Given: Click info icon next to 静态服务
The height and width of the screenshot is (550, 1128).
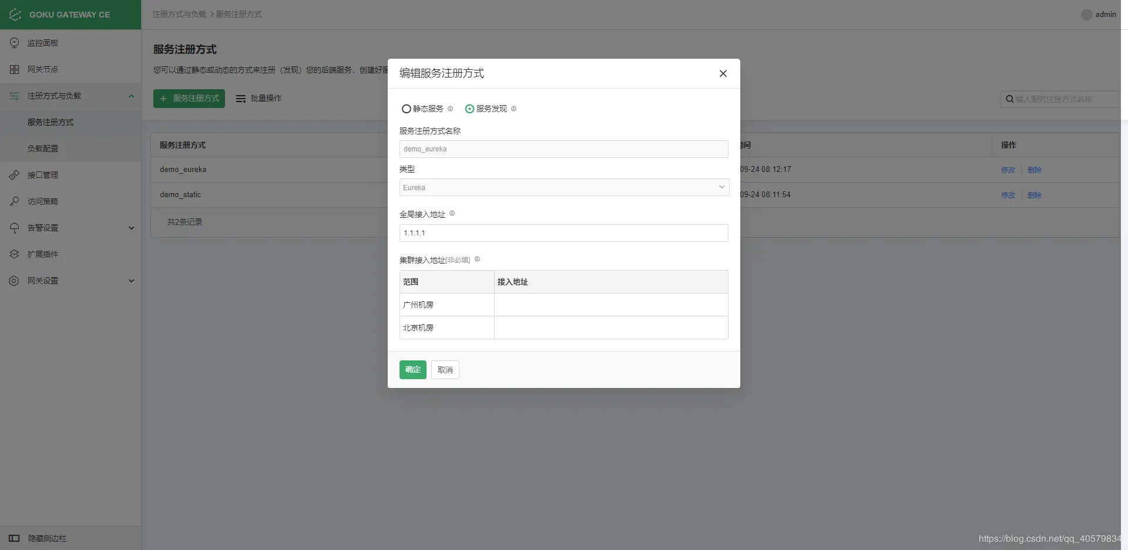Looking at the screenshot, I should tap(451, 109).
